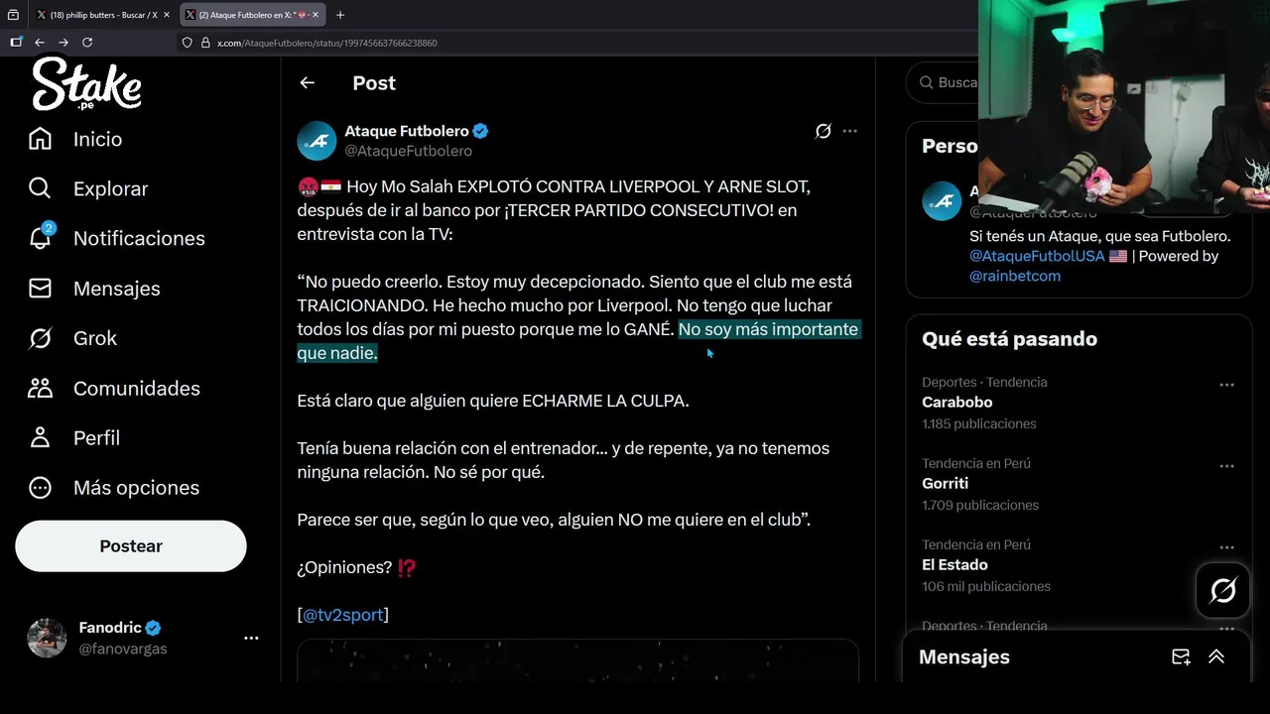Image resolution: width=1270 pixels, height=714 pixels.
Task: Click the Grok icon on the post header
Action: (823, 131)
